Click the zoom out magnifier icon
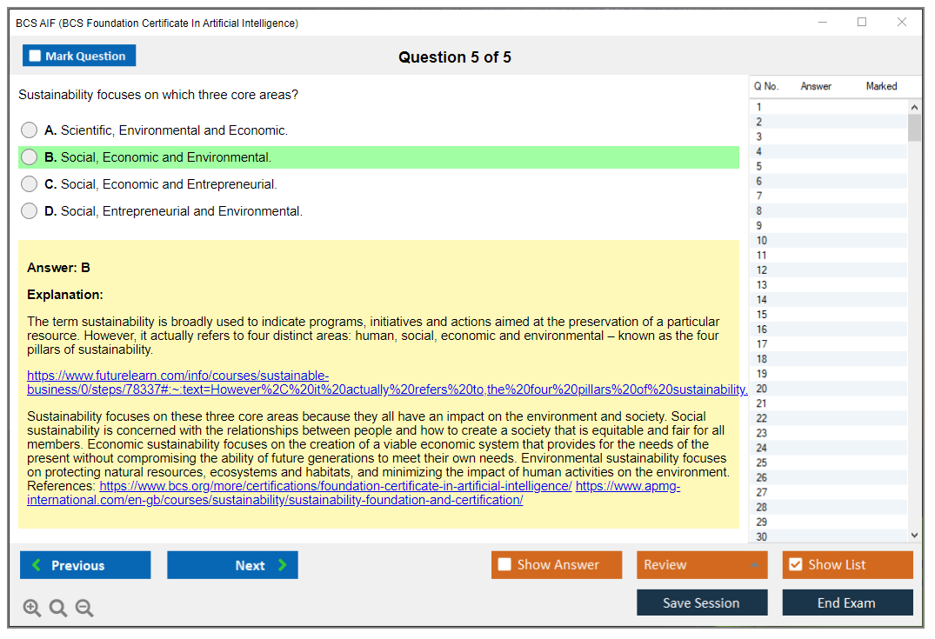 point(84,608)
